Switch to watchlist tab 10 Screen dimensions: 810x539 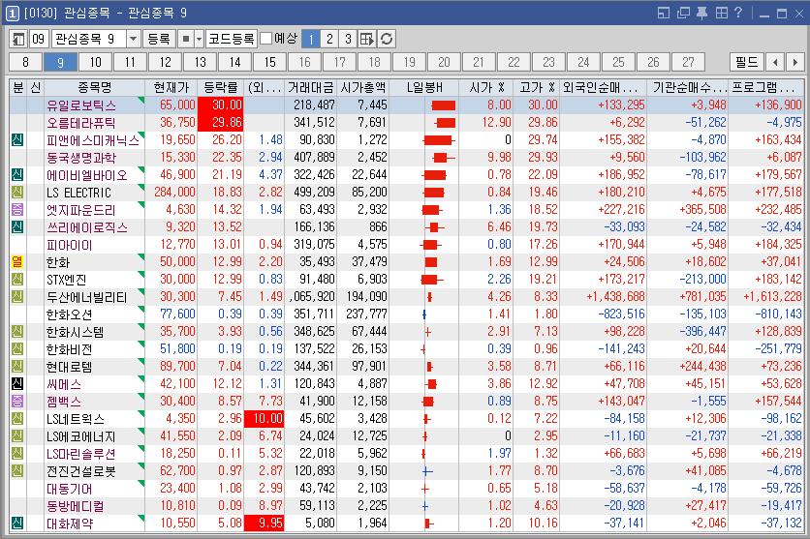96,62
